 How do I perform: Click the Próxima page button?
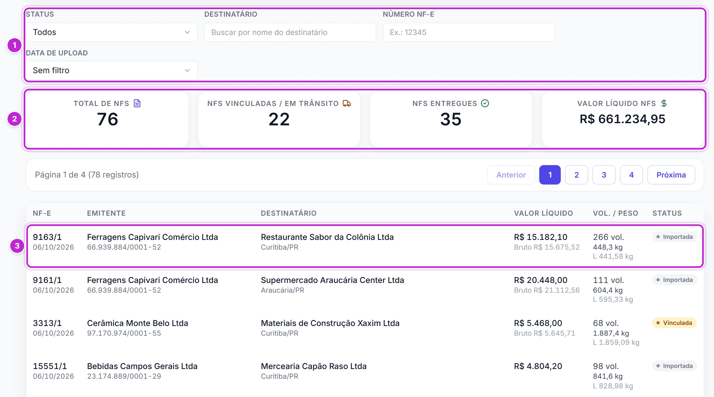pyautogui.click(x=671, y=175)
